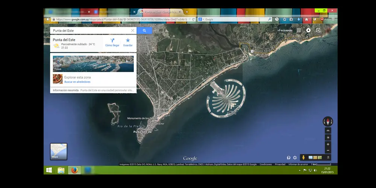Open Google Maps settings gear

pos(295,158)
